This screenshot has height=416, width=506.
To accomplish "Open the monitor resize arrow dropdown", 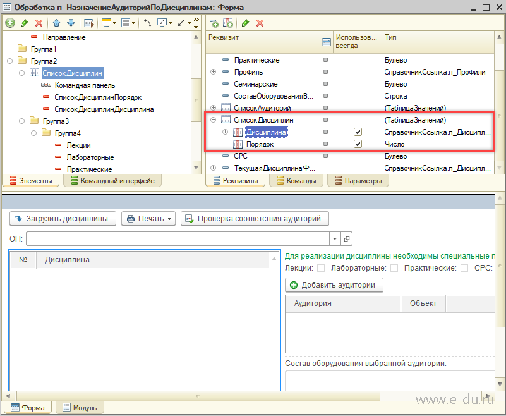I will (164, 23).
